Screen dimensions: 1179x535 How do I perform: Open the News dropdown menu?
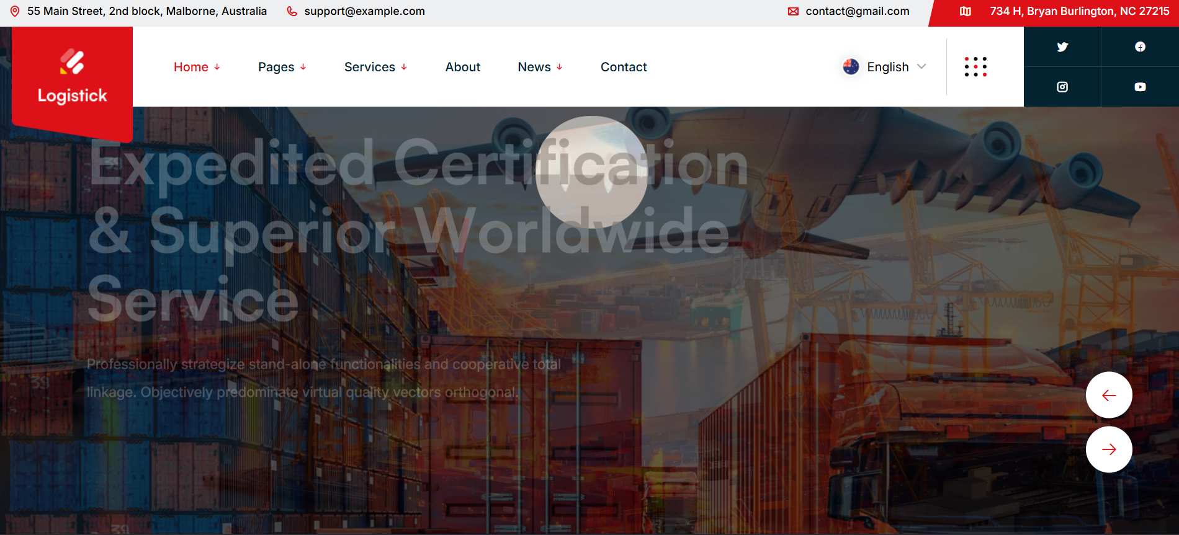(x=540, y=67)
